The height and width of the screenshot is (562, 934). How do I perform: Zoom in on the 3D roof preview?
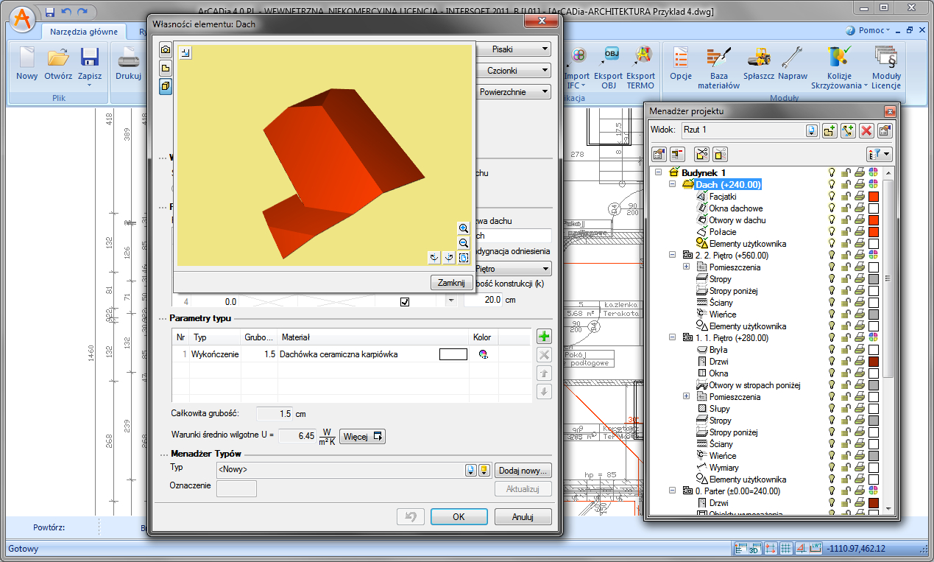(x=463, y=228)
